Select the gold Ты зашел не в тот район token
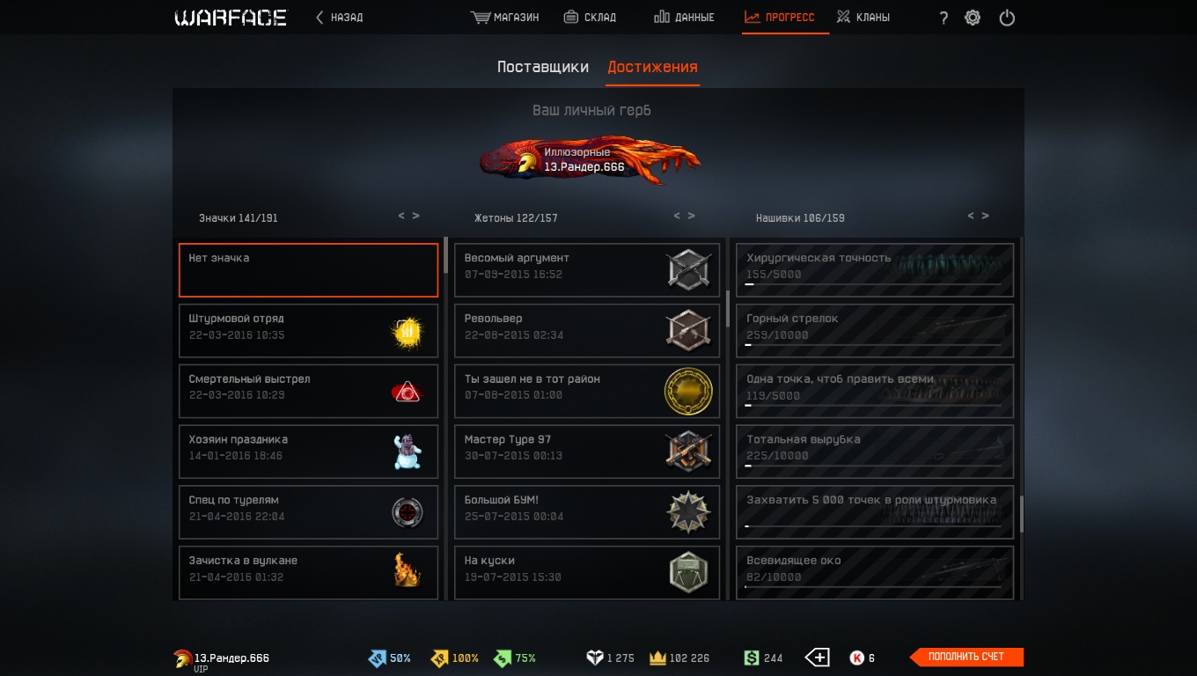 coord(687,391)
